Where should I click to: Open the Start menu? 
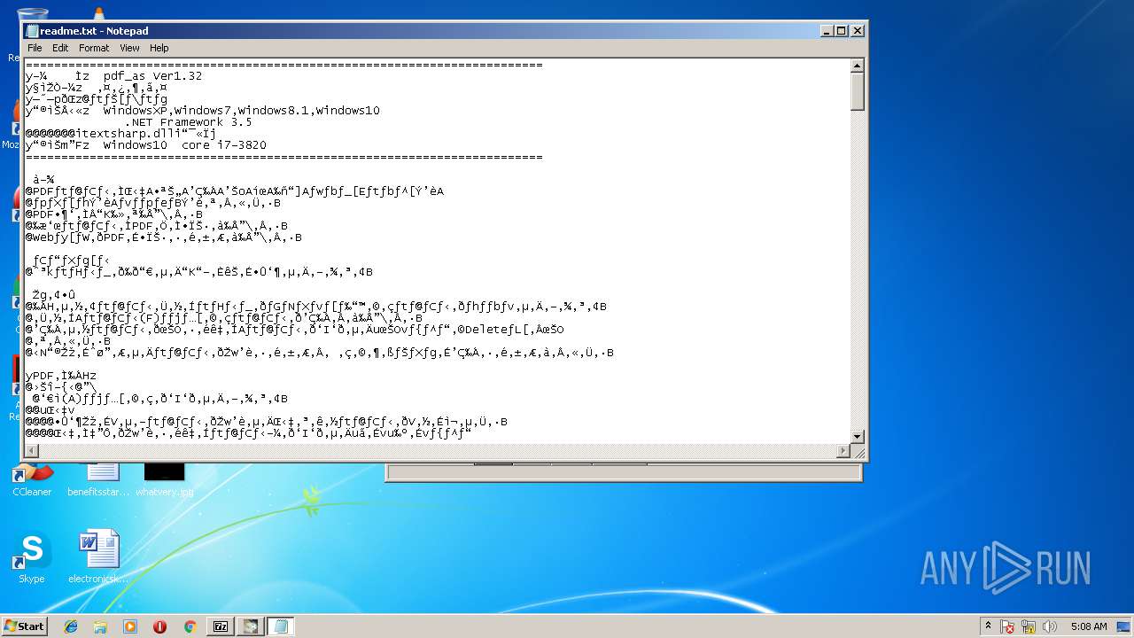[x=24, y=626]
